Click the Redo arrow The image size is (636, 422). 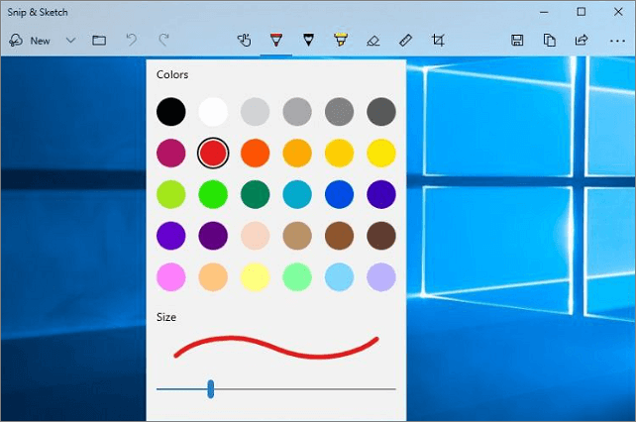(163, 41)
